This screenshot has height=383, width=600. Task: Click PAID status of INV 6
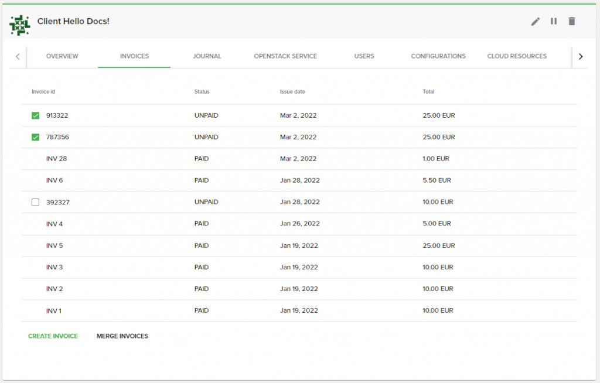pyautogui.click(x=202, y=180)
